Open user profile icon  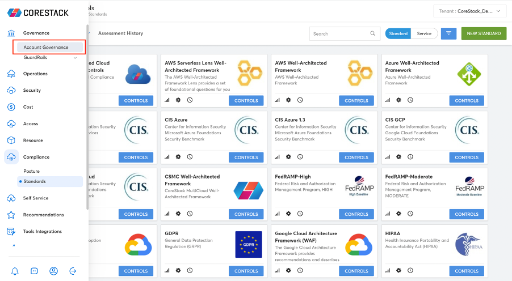coord(53,271)
